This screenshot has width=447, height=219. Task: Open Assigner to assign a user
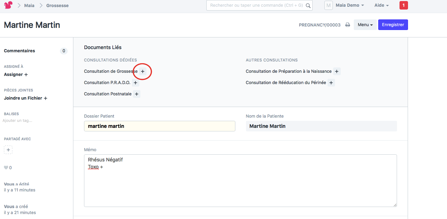[x=16, y=75]
